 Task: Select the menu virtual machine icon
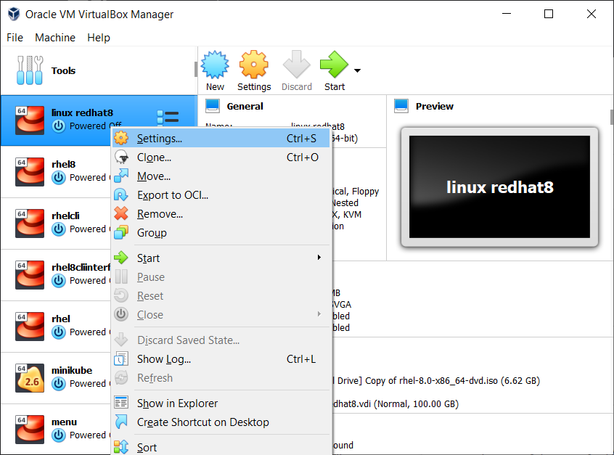[x=30, y=430]
